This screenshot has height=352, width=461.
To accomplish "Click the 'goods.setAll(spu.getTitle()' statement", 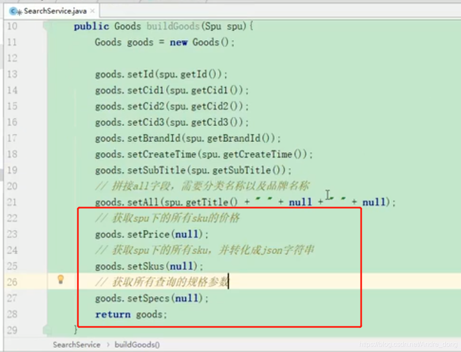I will [166, 202].
